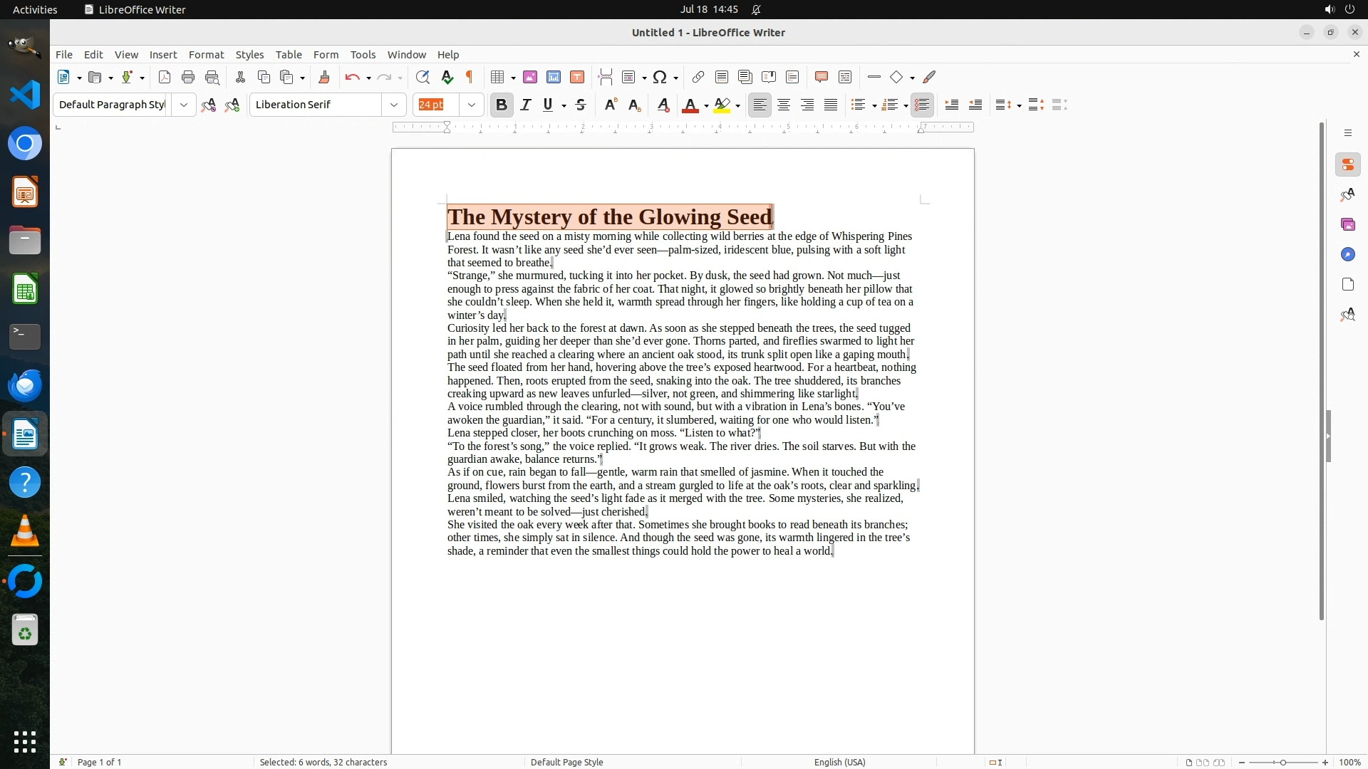The width and height of the screenshot is (1368, 769).
Task: Click the zoom slider in status bar
Action: click(1282, 763)
